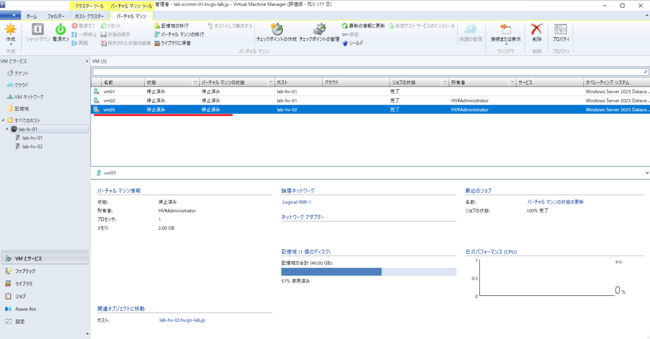Click the 作成 (Create) star icon
650x339 pixels.
pos(10,30)
